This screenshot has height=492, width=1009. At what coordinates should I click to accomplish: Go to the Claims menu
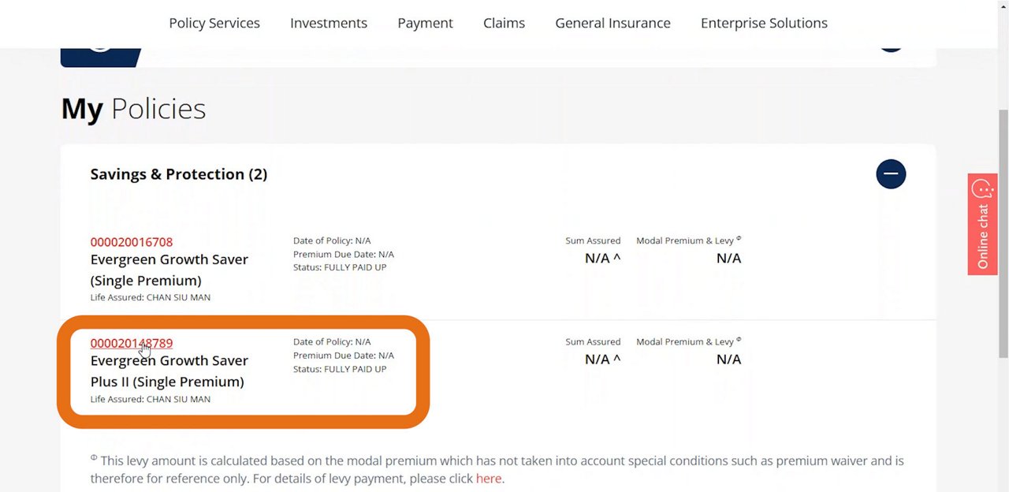pyautogui.click(x=504, y=23)
